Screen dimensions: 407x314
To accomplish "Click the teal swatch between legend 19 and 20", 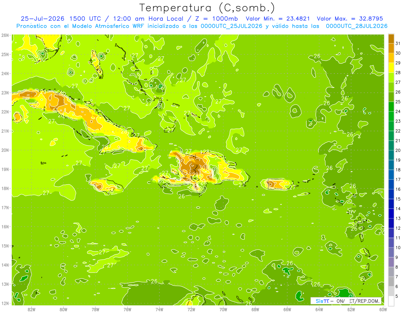I will [x=391, y=155].
